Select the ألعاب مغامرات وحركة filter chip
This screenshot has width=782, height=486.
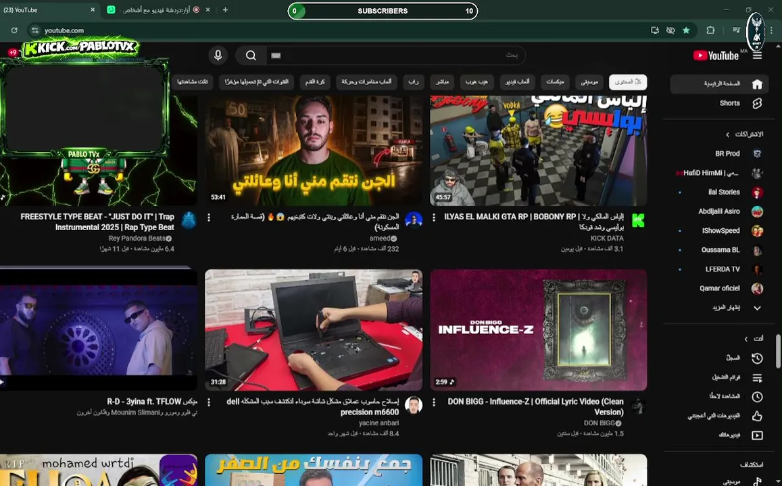click(x=366, y=82)
